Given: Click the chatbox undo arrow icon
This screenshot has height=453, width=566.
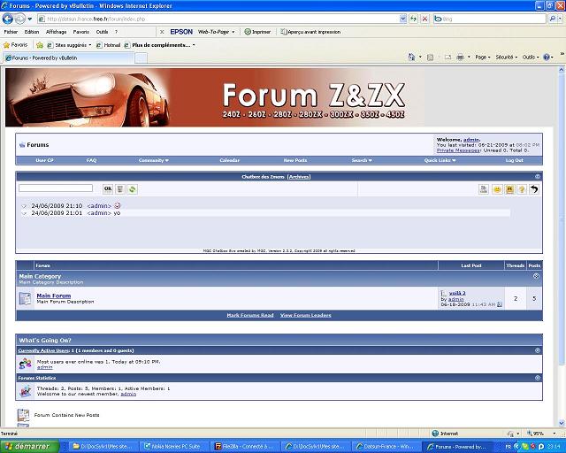Looking at the screenshot, I should 534,189.
